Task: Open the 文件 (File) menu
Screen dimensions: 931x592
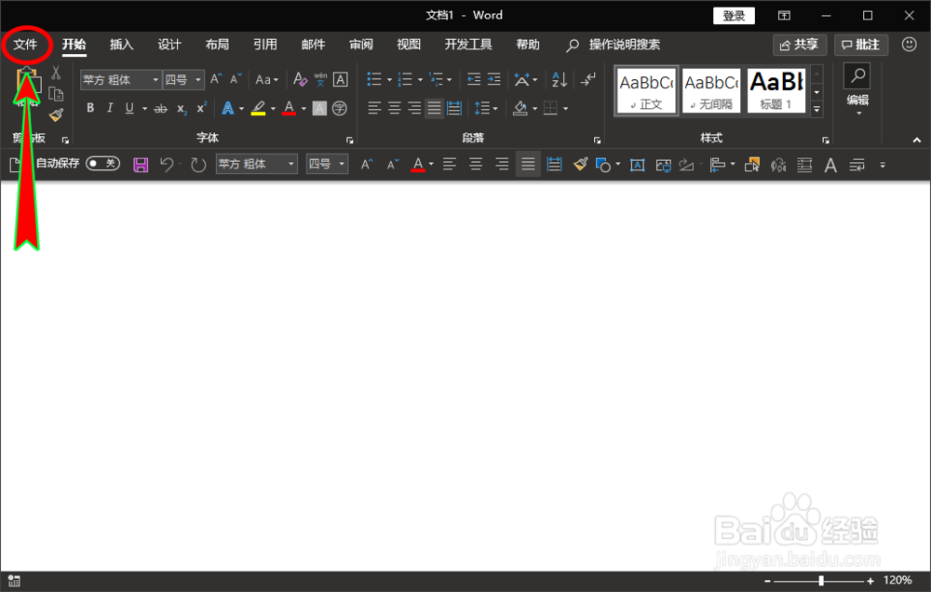Action: 25,45
